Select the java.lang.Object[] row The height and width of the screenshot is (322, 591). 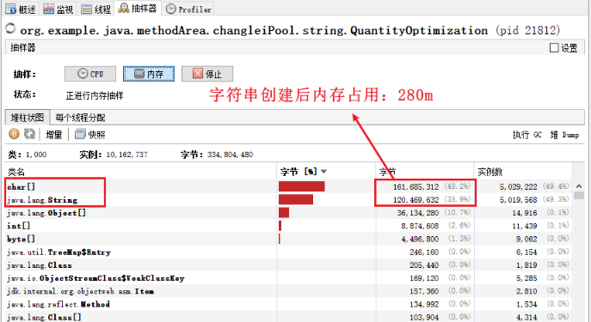tap(288, 213)
